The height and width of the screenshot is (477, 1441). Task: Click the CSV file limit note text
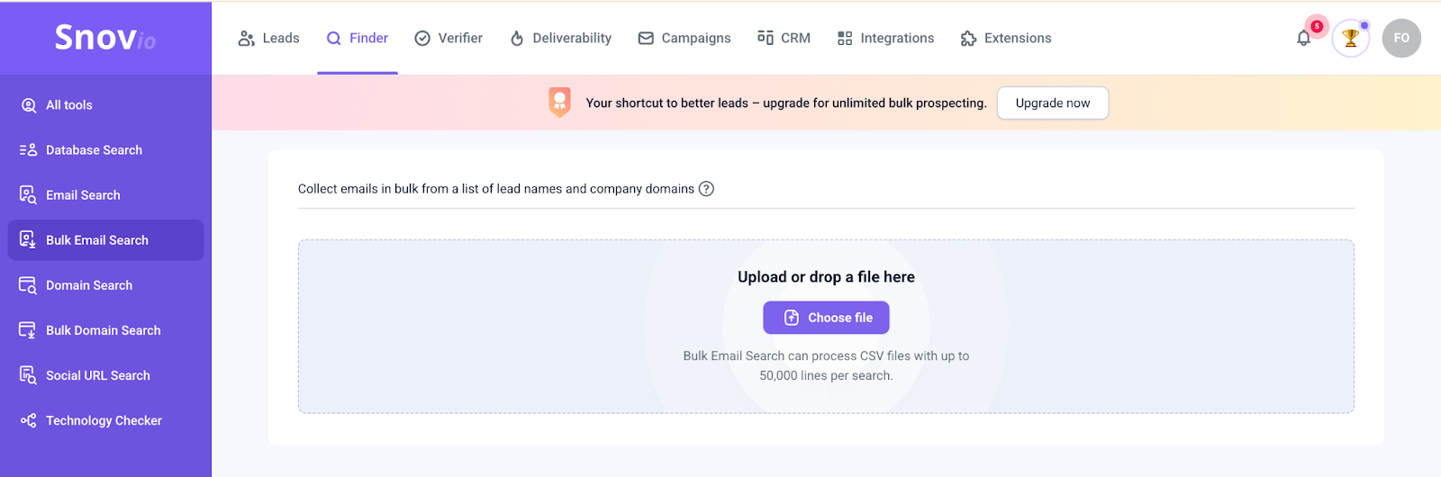(826, 366)
